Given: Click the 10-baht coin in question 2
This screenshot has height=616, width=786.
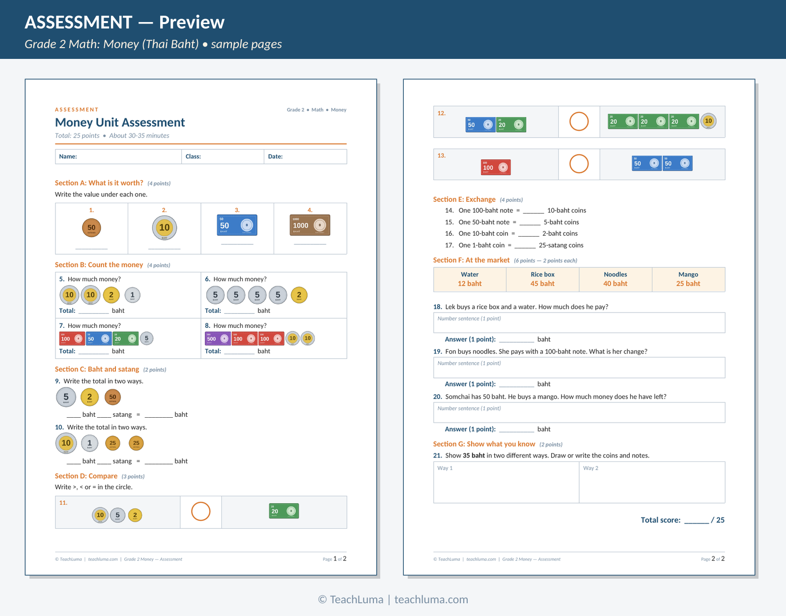Looking at the screenshot, I should (164, 228).
